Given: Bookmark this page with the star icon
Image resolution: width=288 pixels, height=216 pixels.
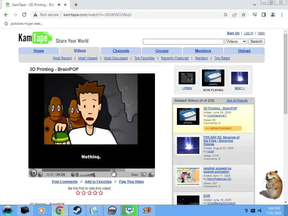Looking at the screenshot, I should (244, 15).
